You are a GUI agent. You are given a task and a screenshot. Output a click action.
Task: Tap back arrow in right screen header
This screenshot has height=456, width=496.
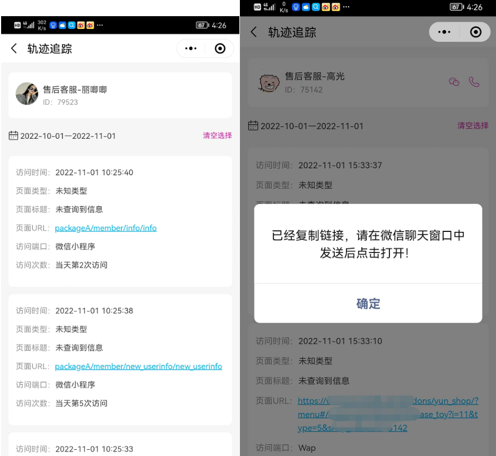coord(254,32)
